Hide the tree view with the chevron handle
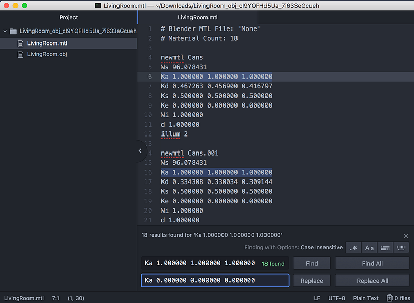Viewport: 414px width, 303px height. point(140,151)
